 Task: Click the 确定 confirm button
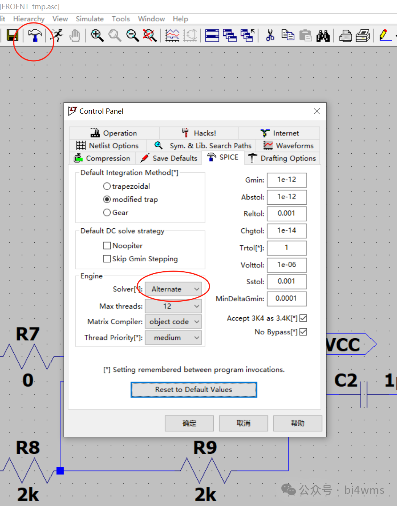click(189, 423)
